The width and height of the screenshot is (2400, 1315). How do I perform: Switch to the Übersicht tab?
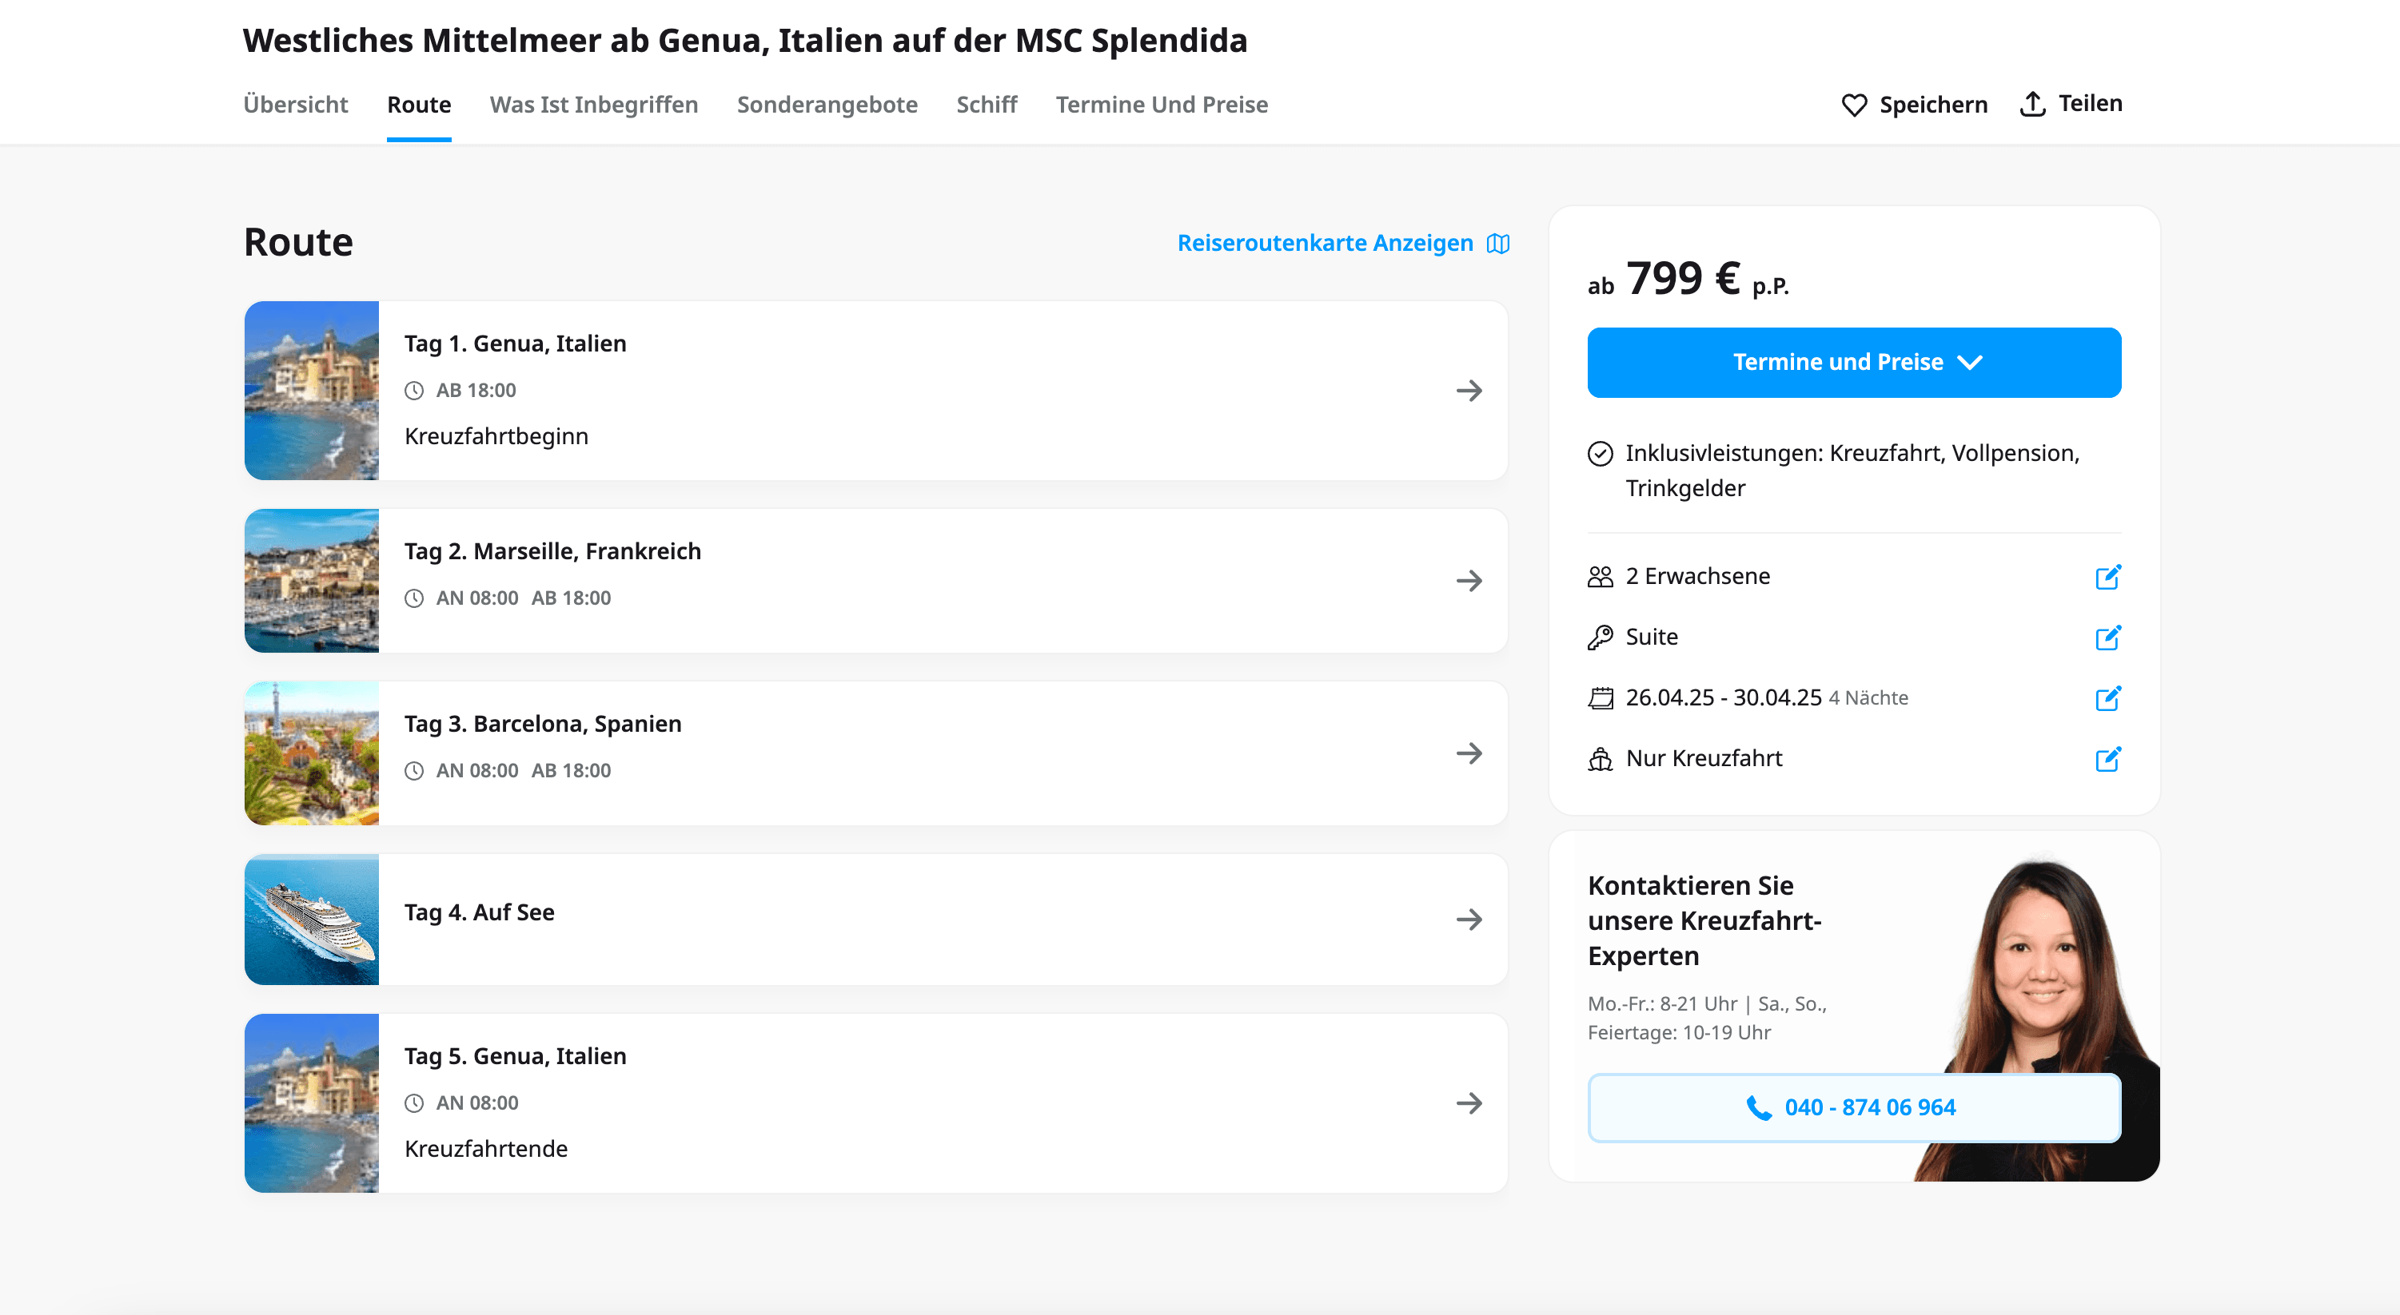pos(295,105)
